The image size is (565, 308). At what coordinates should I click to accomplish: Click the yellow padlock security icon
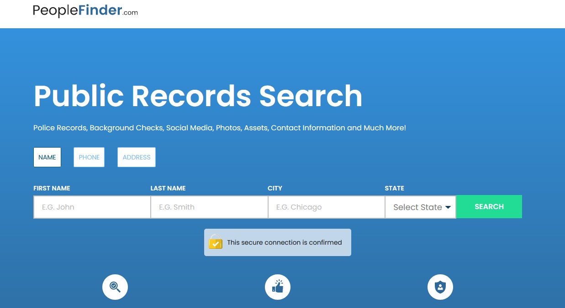tap(216, 242)
